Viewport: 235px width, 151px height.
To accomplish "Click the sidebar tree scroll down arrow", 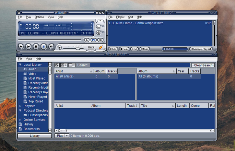I will click(50, 130).
